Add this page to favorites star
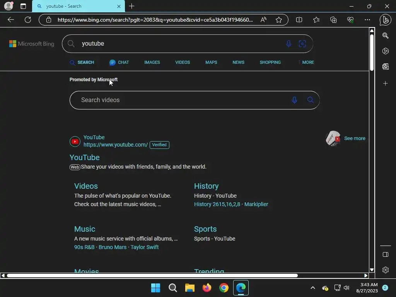This screenshot has width=396, height=297. [279, 20]
